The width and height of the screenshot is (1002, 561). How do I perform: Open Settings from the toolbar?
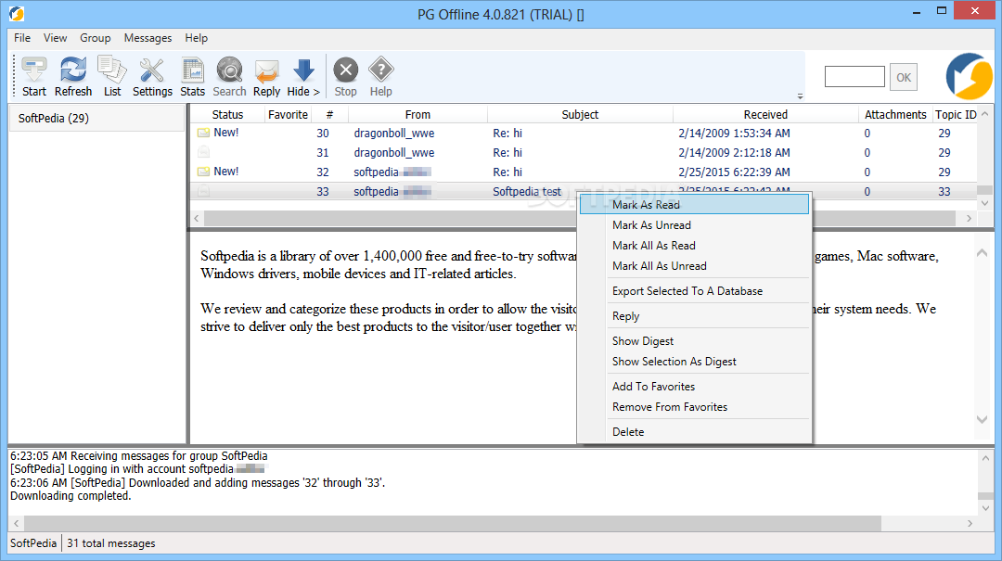pos(152,77)
